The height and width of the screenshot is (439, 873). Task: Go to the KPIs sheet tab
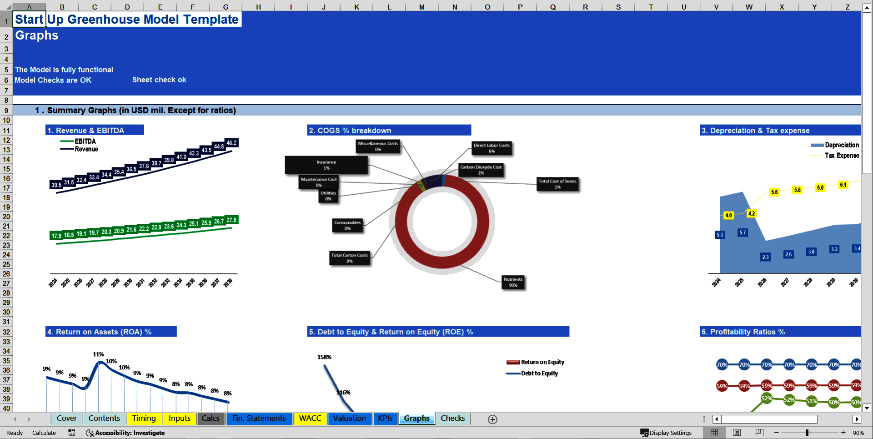coord(385,419)
